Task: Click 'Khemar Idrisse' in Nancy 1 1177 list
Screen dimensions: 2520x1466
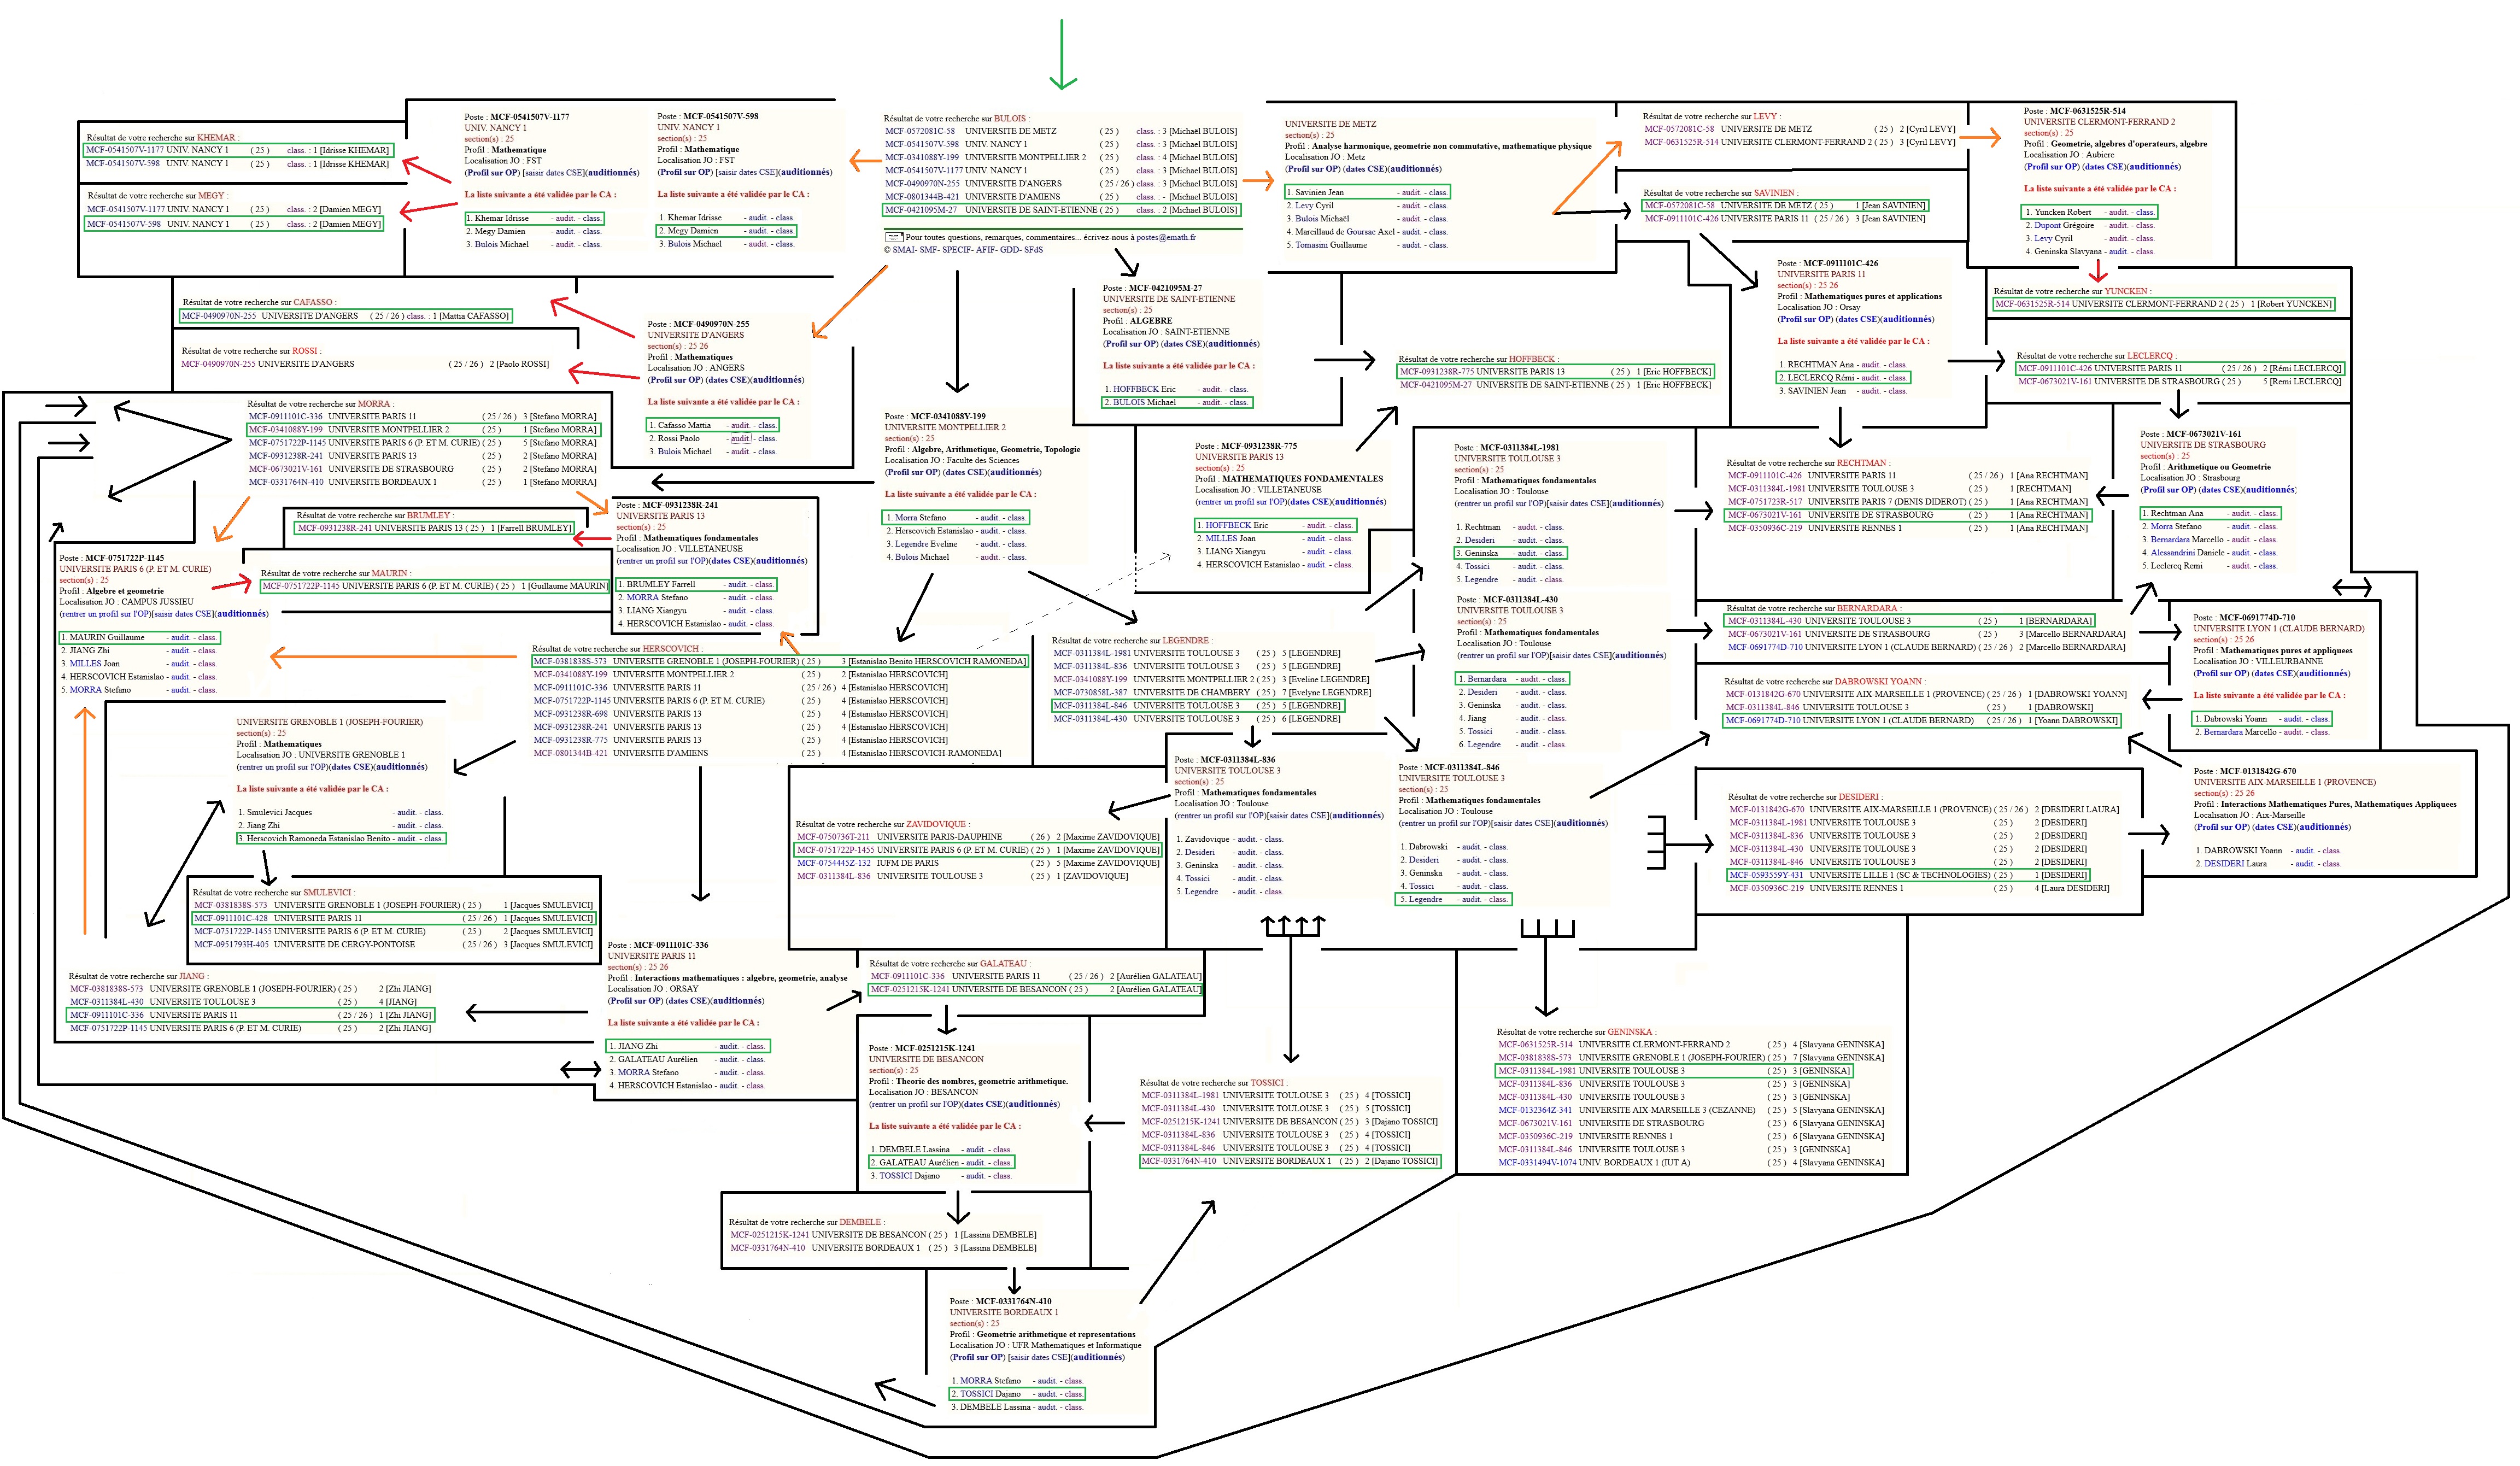Action: (501, 218)
